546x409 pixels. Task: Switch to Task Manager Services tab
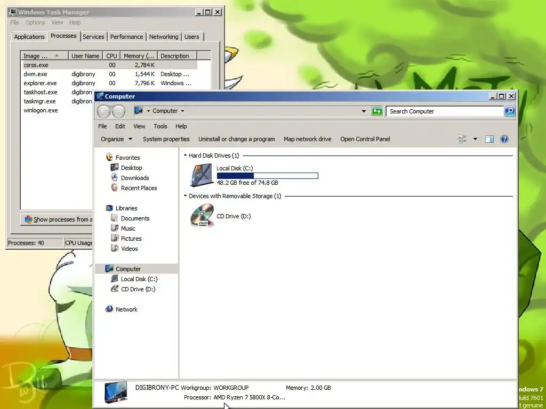(x=93, y=37)
